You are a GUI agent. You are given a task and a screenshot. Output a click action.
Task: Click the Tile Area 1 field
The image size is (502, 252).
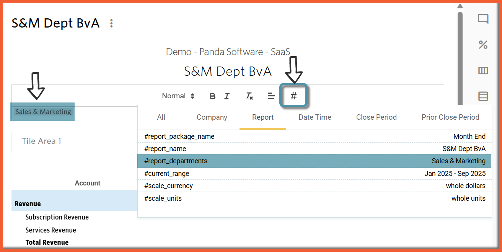[75, 141]
